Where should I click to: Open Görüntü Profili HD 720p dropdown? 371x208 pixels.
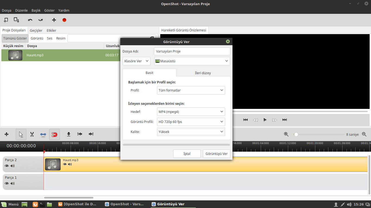tap(191, 122)
